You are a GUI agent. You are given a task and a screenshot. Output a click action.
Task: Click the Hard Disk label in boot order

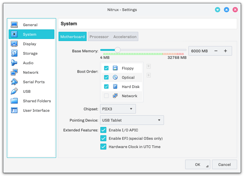pyautogui.click(x=131, y=87)
